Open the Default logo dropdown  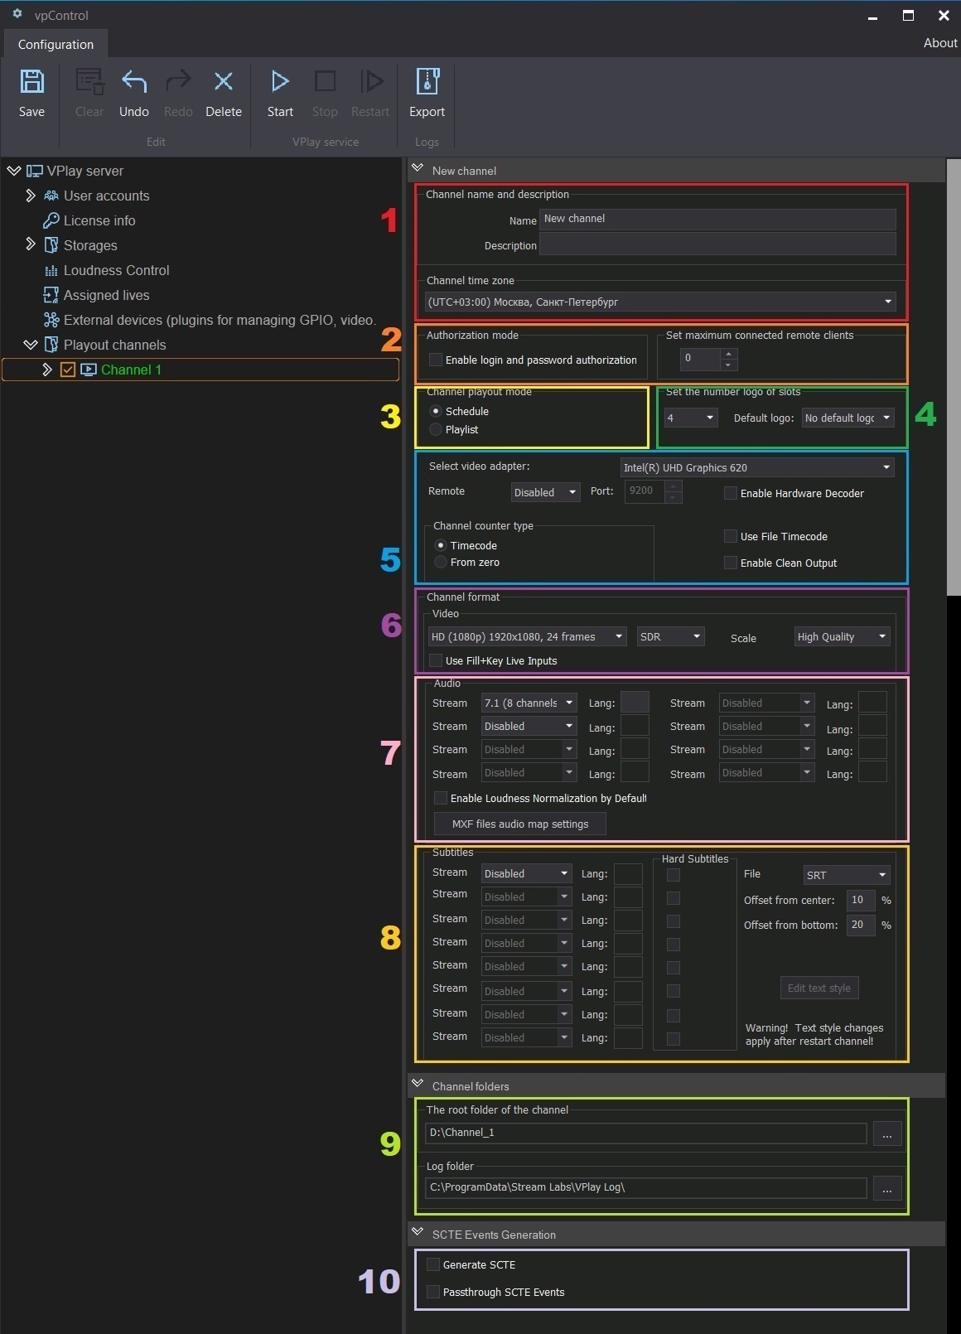848,418
